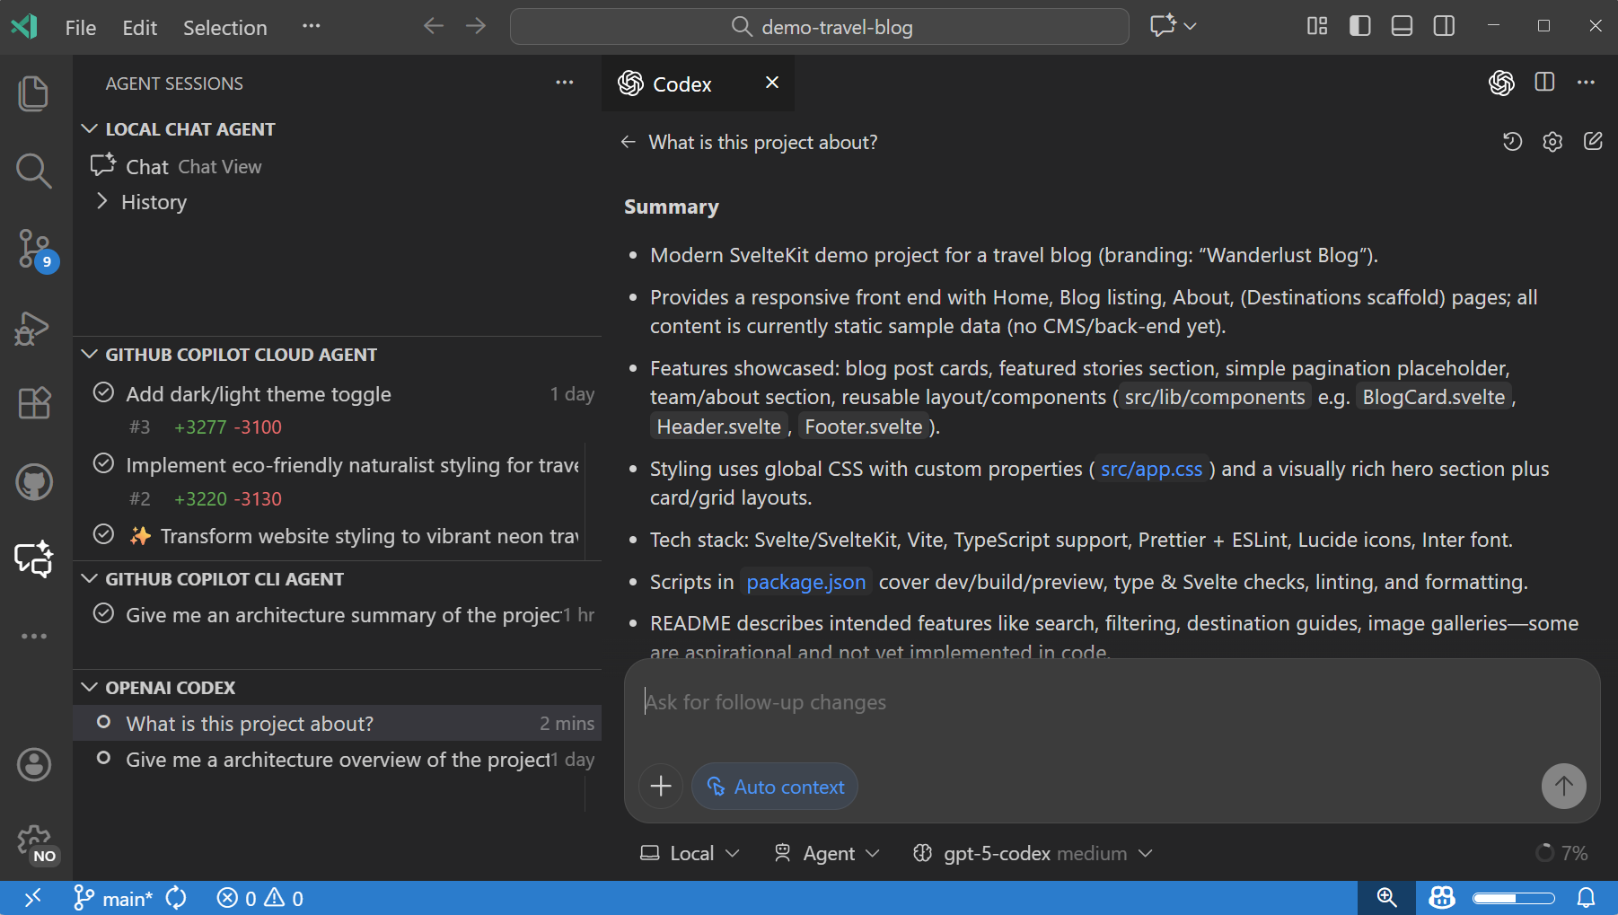1618x915 pixels.
Task: Toggle the bottom Panel visibility
Action: 1401,26
